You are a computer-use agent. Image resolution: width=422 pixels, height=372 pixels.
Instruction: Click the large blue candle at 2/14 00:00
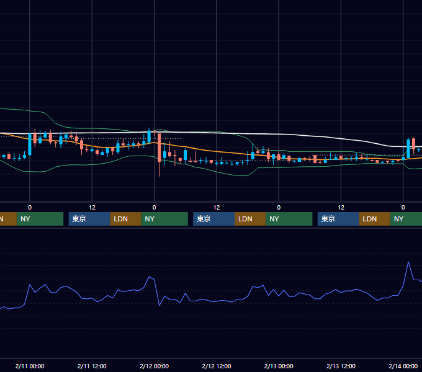(x=408, y=148)
